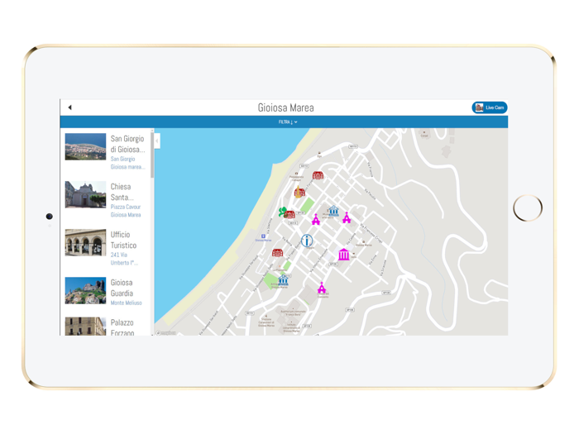Open the Live Cam view

coord(489,107)
